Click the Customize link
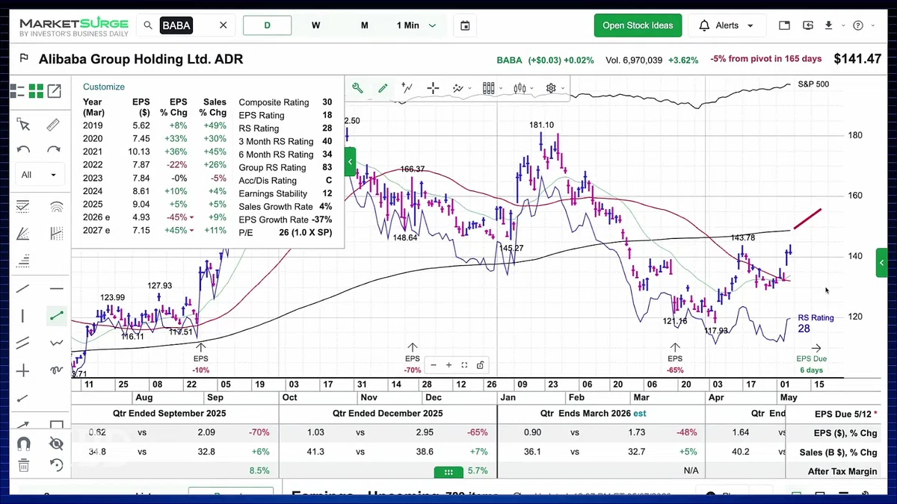This screenshot has height=504, width=897. click(104, 87)
